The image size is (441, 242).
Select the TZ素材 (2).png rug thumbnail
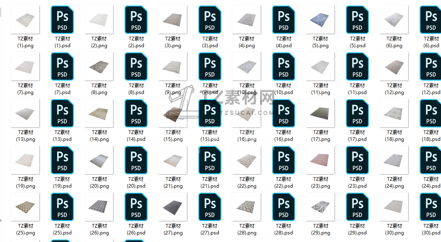pyautogui.click(x=99, y=20)
